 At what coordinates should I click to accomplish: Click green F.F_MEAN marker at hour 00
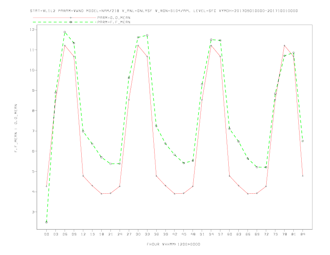(47, 222)
